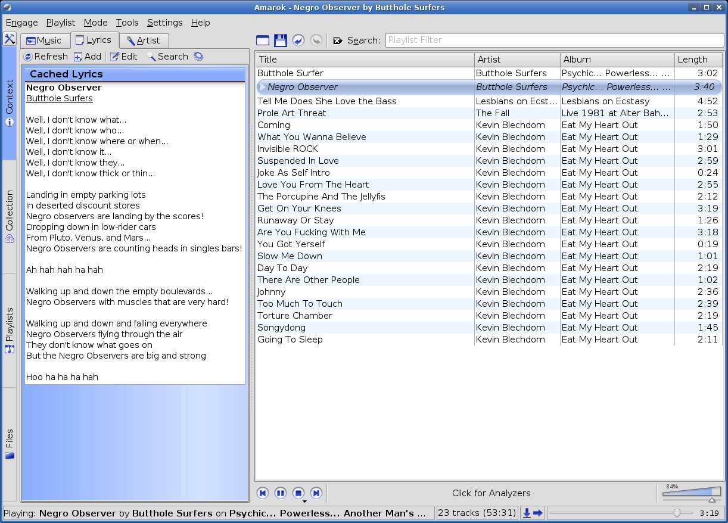The width and height of the screenshot is (728, 523).
Task: Select the 'Butthole Surfer' track row
Action: (489, 73)
